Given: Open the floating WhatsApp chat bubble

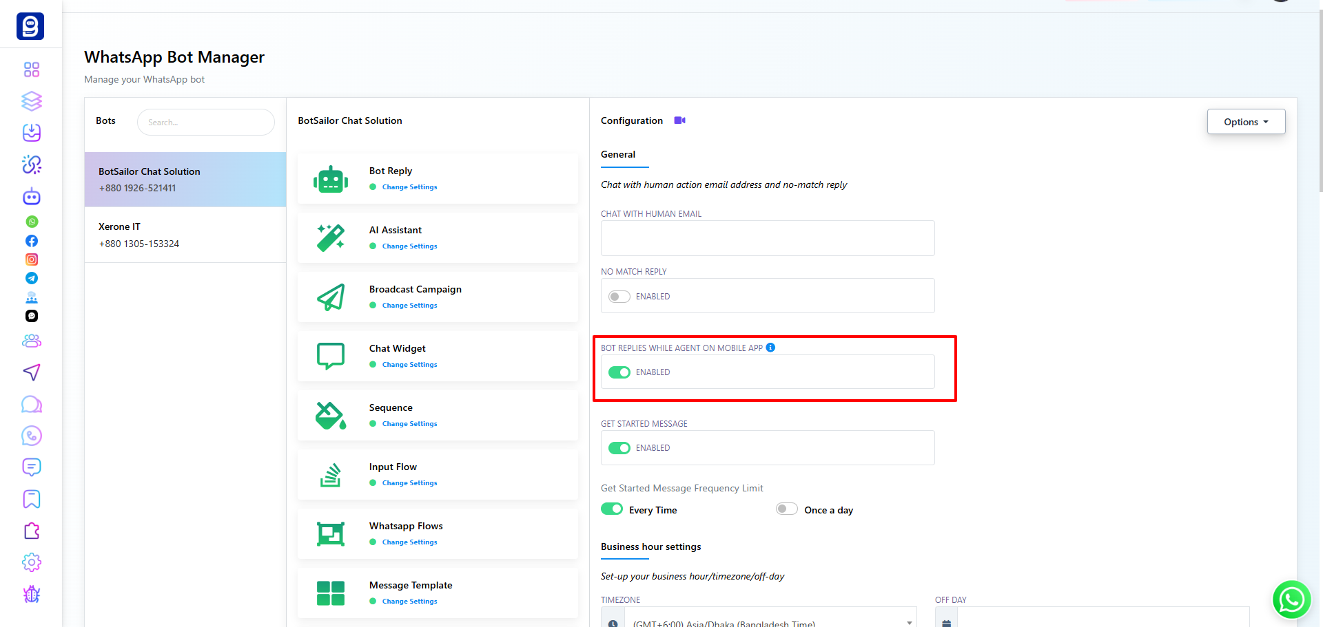Looking at the screenshot, I should [1291, 599].
